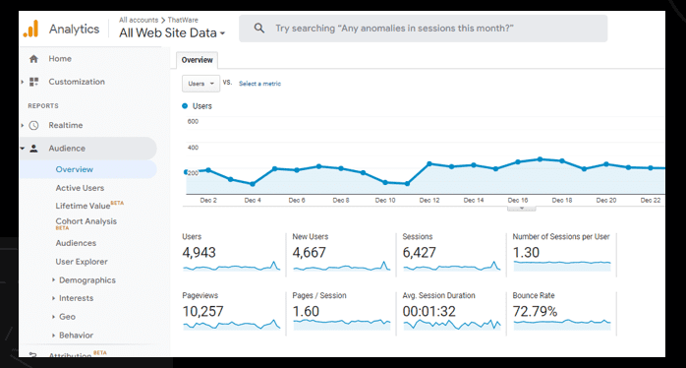Viewport: 686px width, 368px height.
Task: Focus the Analytics search input field
Action: (x=423, y=29)
